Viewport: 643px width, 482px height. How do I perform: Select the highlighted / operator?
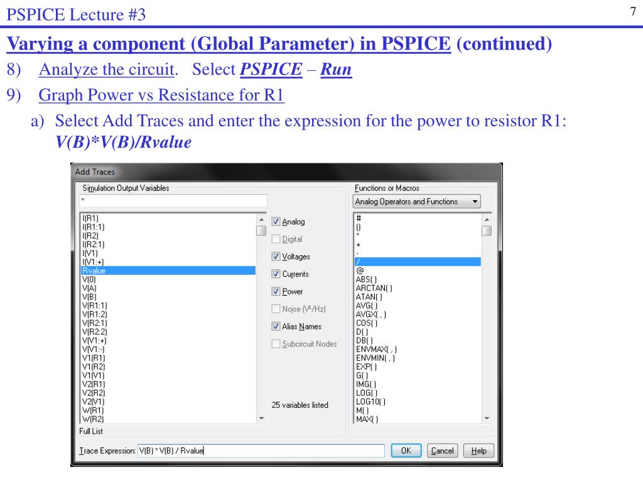pos(418,262)
